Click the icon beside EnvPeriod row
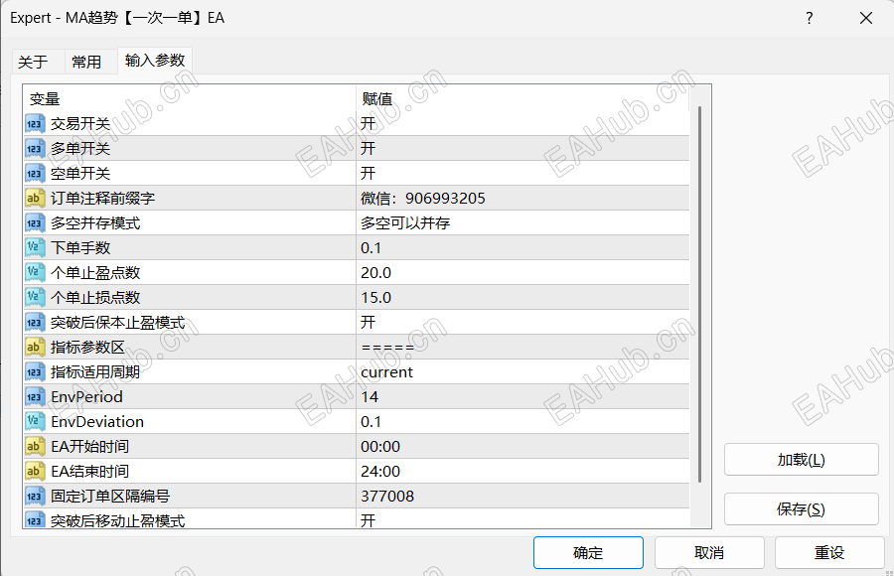 click(35, 396)
